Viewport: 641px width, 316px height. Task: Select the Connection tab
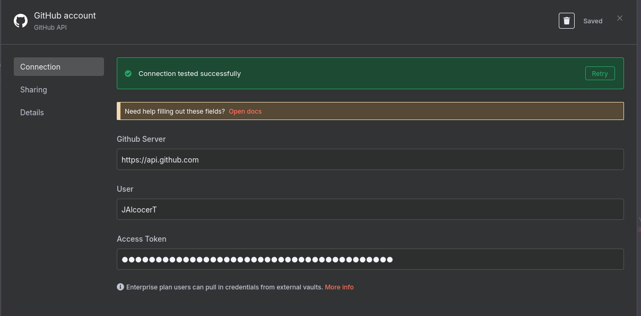[59, 67]
